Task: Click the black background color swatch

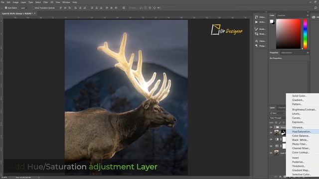Action: 274,23
